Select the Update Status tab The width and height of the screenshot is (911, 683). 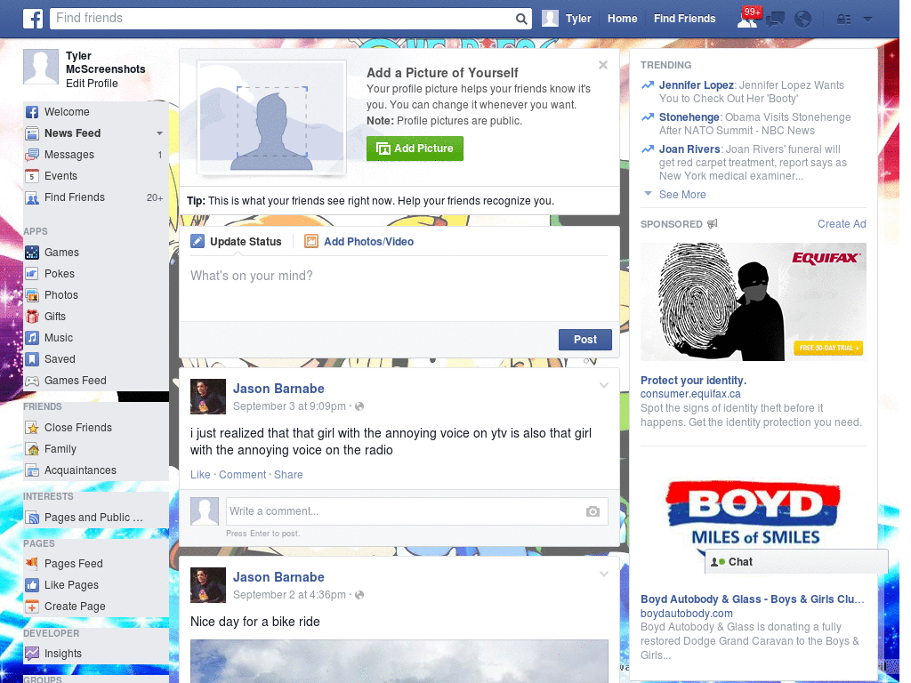pyautogui.click(x=237, y=242)
